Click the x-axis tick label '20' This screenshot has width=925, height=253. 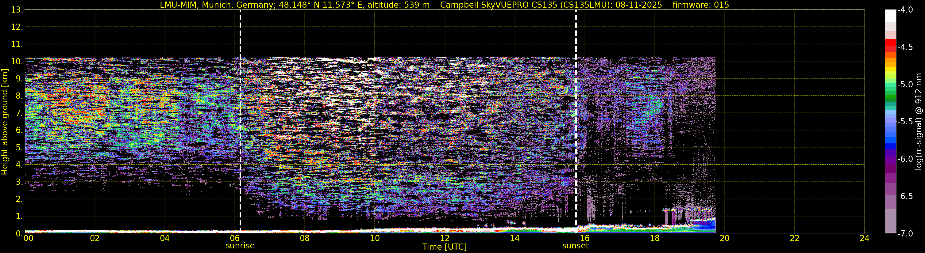[725, 238]
